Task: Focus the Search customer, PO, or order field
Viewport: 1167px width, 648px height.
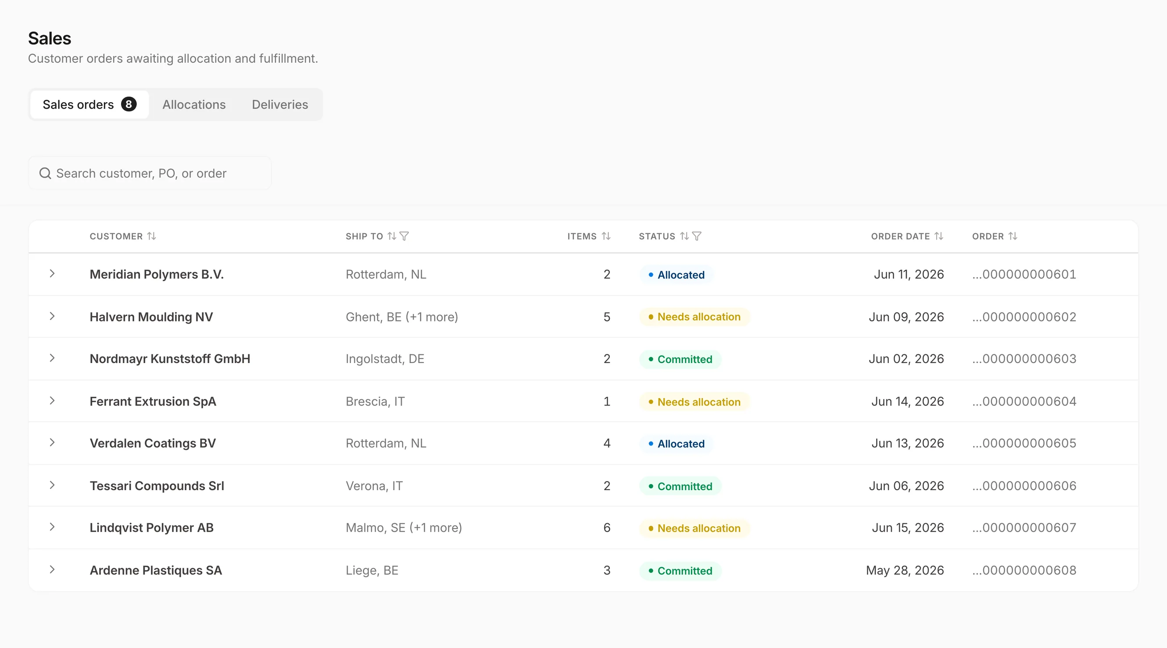Action: tap(150, 173)
